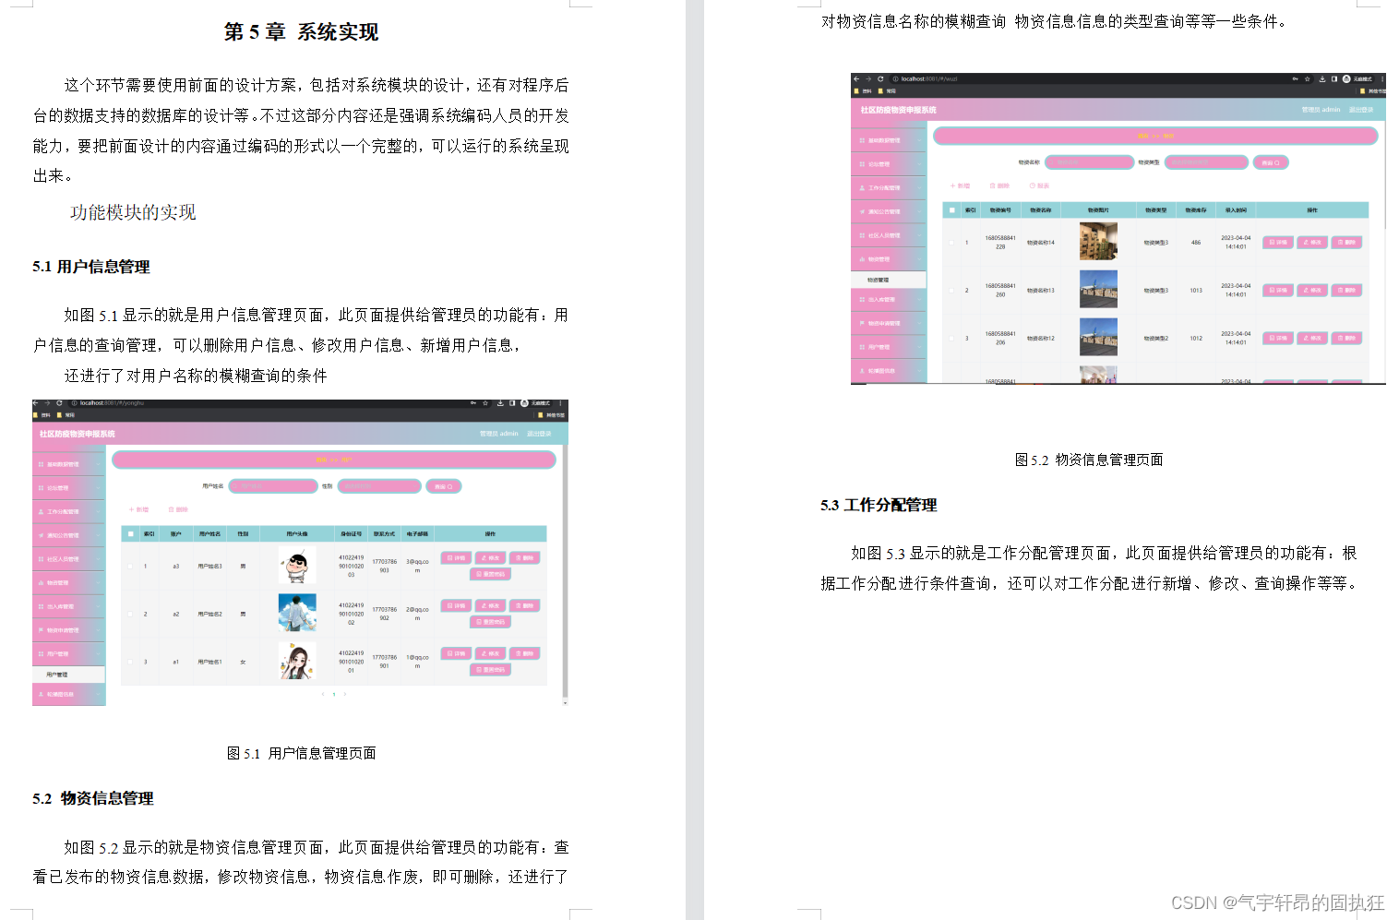Click 删除 button for 物资名称12 row
Image resolution: width=1399 pixels, height=920 pixels.
click(1346, 339)
